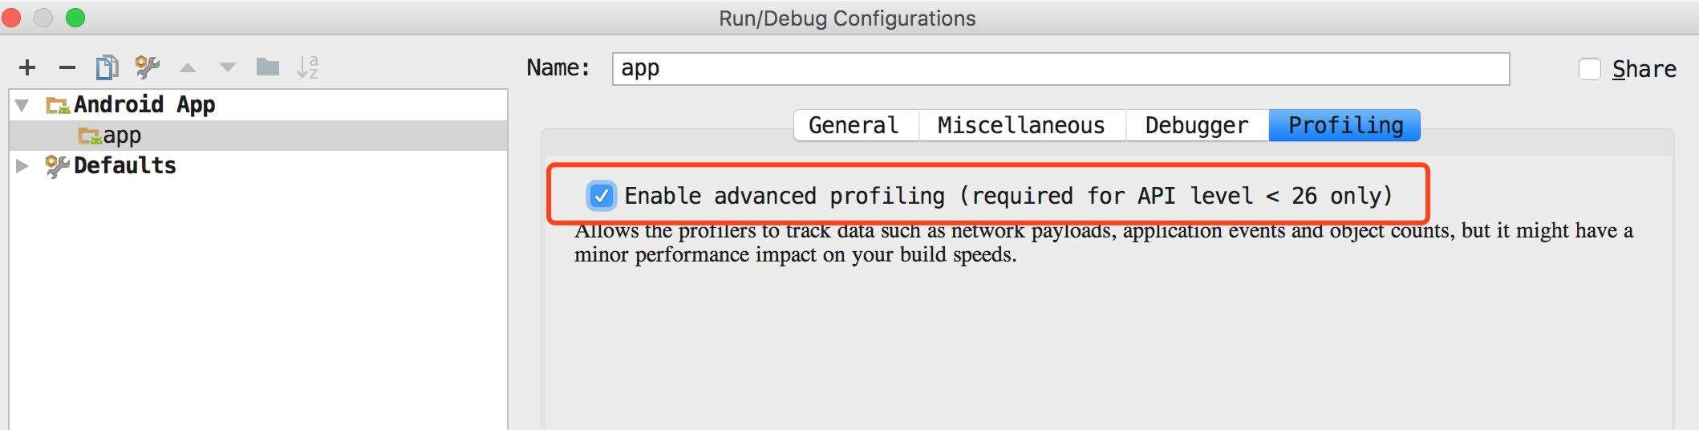Tick the Share checkbox
1699x430 pixels.
tap(1589, 69)
